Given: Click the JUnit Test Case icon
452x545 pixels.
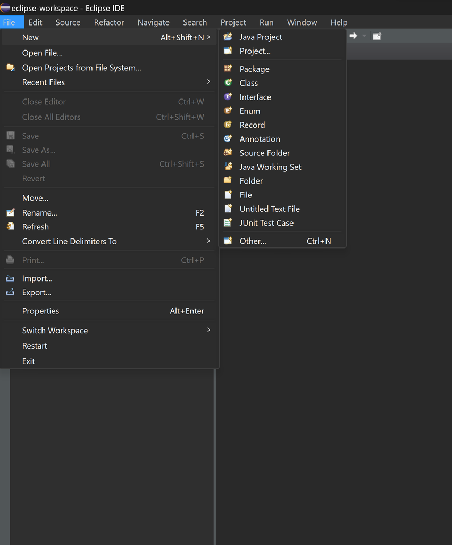Looking at the screenshot, I should (228, 223).
